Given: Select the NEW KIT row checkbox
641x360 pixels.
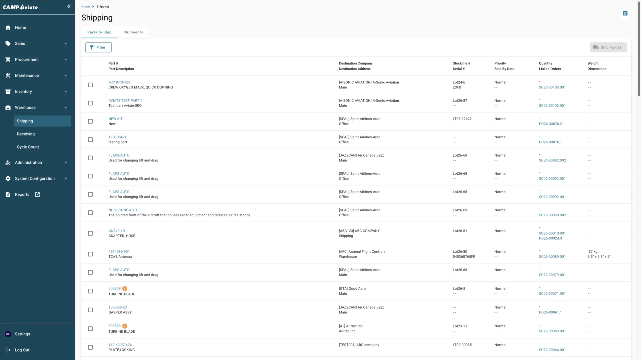Looking at the screenshot, I should 90,121.
